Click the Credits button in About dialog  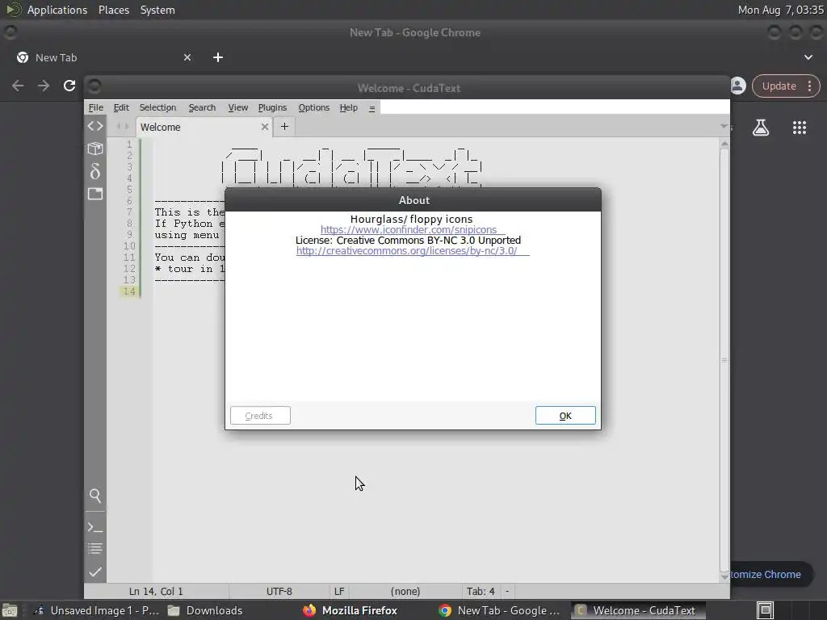pyautogui.click(x=260, y=416)
